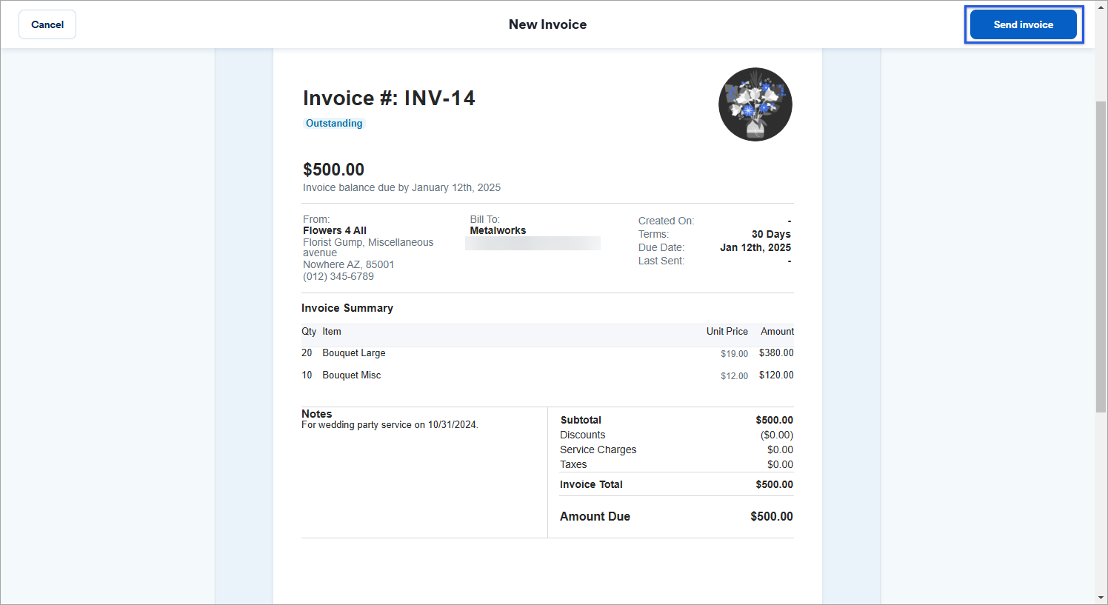Viewport: 1108px width, 605px height.
Task: Click the wedding party service note text
Action: tap(390, 425)
